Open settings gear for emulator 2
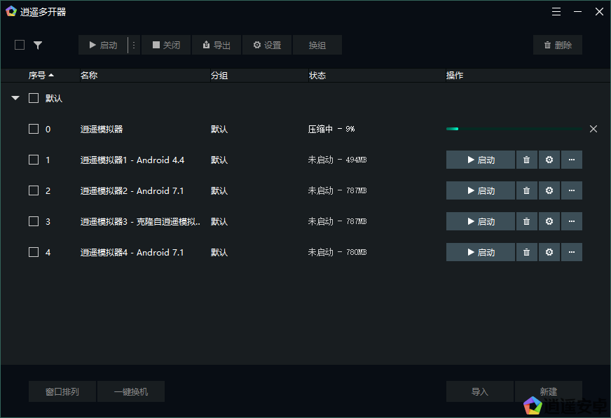This screenshot has width=611, height=418. 549,190
